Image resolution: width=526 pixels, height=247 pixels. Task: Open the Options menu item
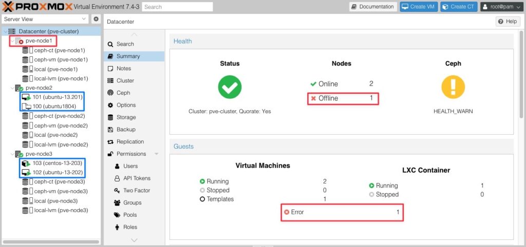coord(134,105)
